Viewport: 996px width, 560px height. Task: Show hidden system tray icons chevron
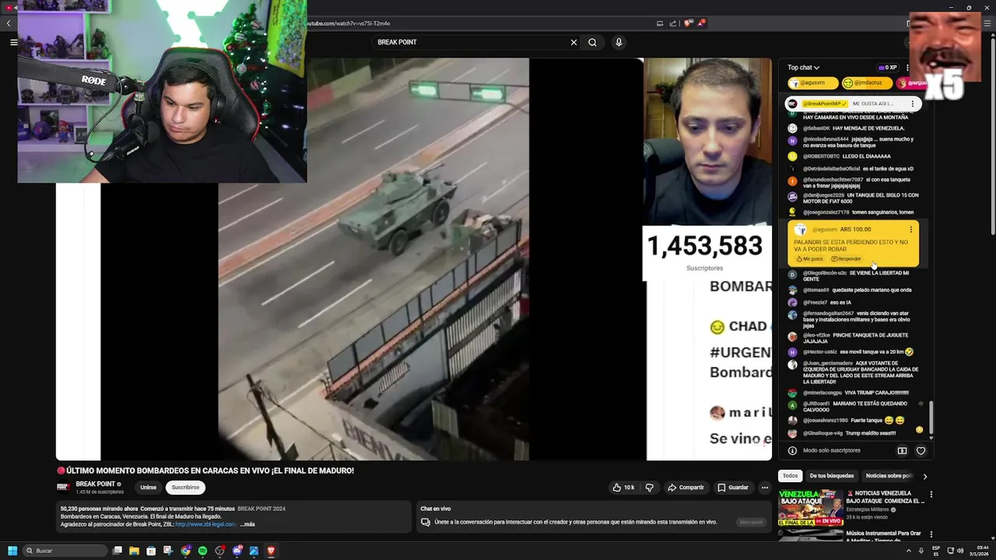908,551
